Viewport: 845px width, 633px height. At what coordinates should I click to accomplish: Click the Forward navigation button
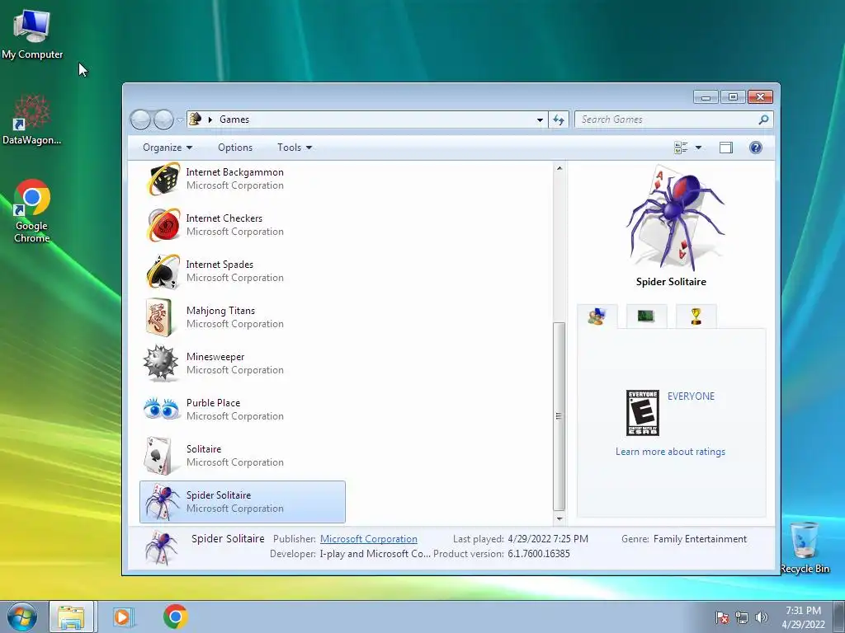[163, 120]
